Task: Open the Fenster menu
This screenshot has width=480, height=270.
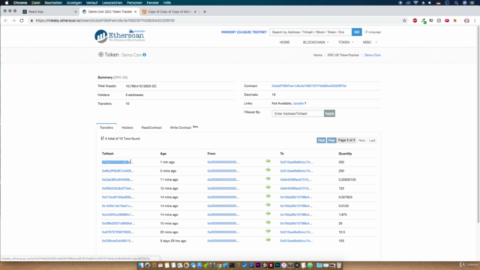Action: click(152, 3)
